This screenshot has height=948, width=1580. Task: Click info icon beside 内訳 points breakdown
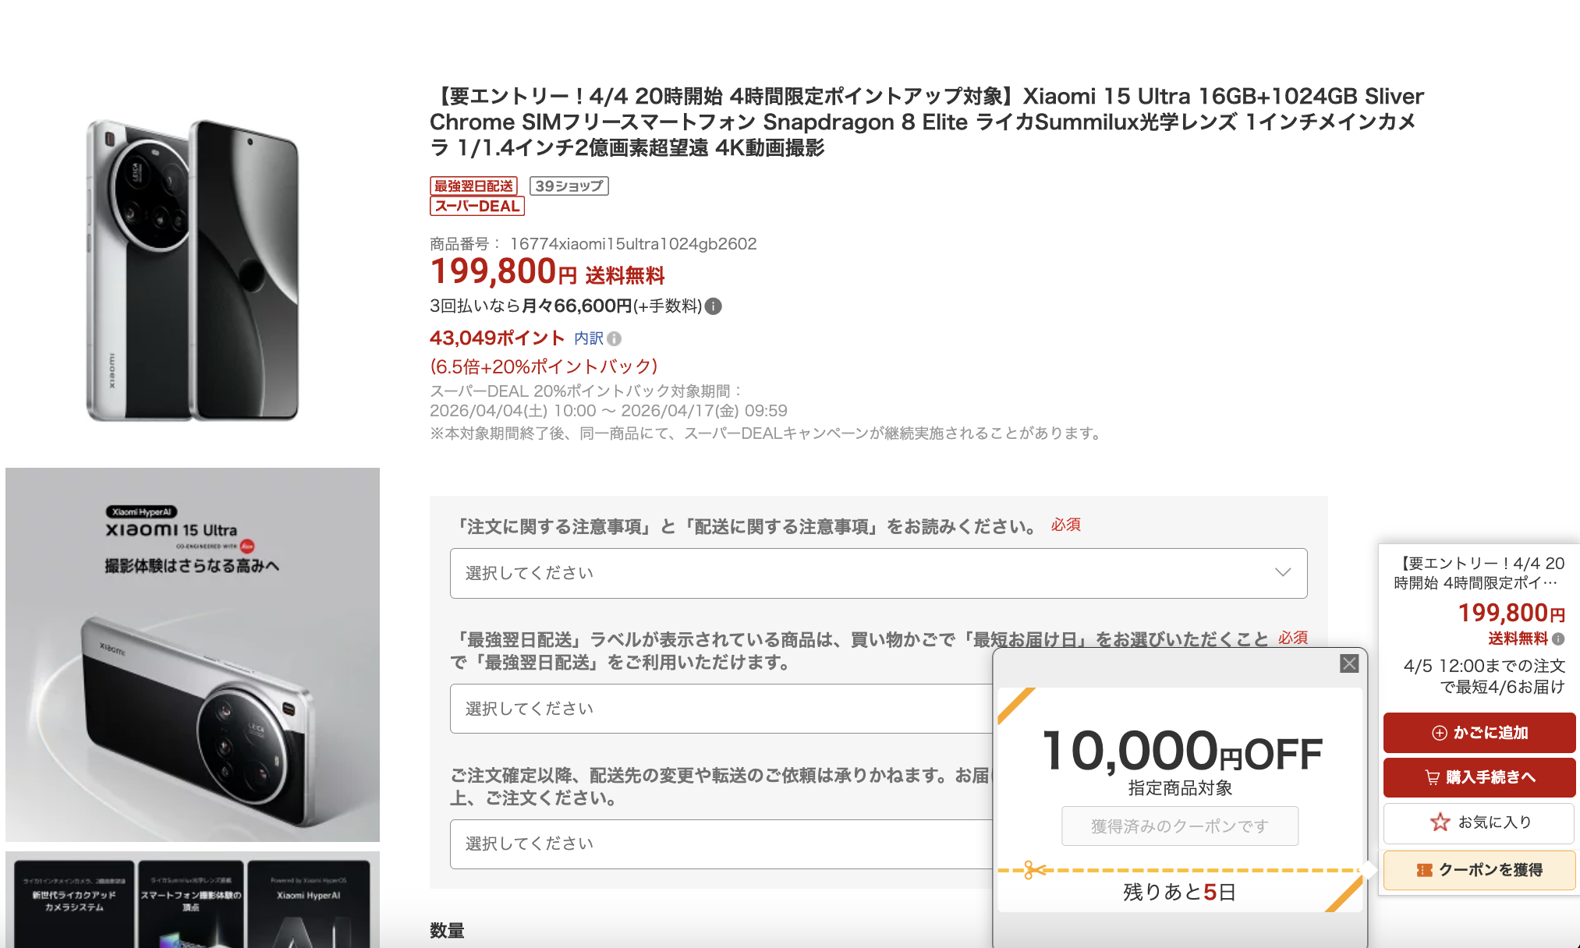coord(615,338)
